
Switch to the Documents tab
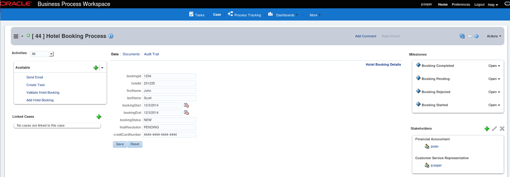(131, 54)
